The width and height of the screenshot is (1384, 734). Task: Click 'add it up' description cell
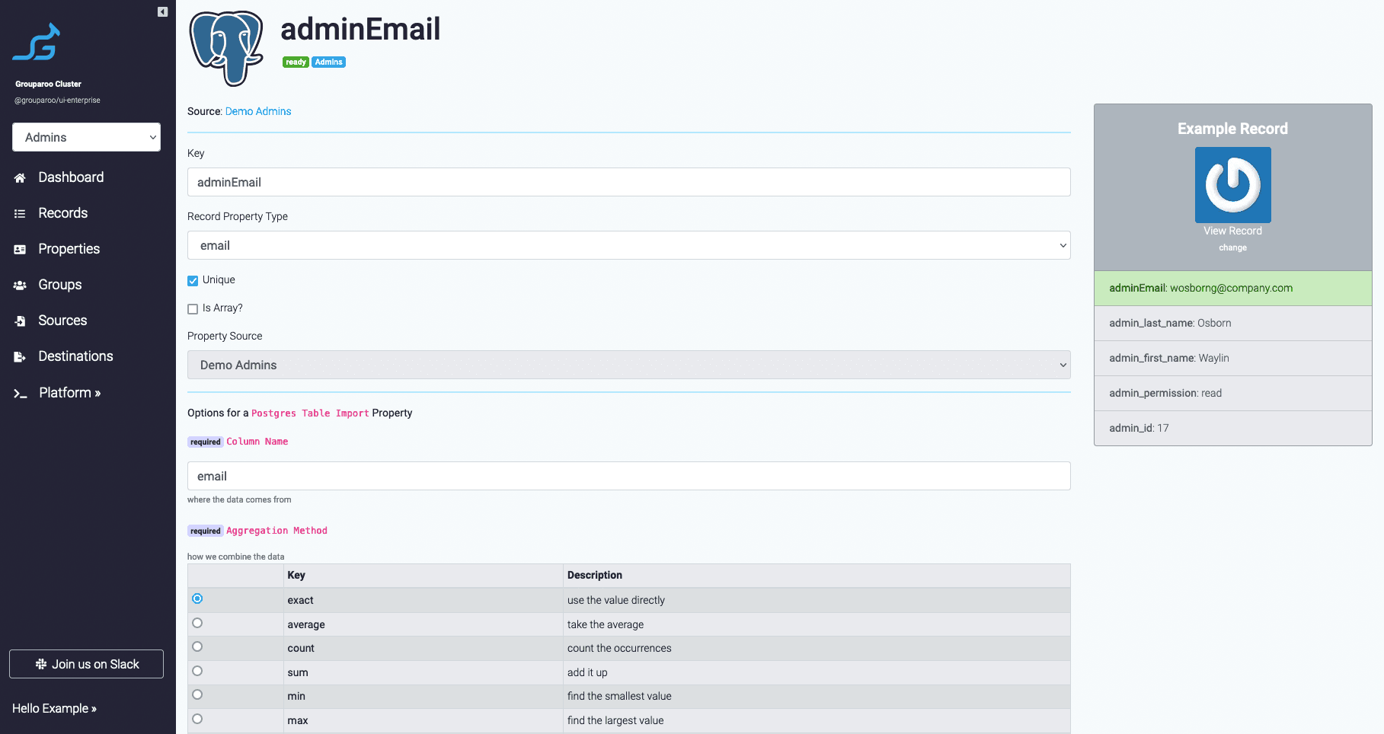[x=817, y=672]
